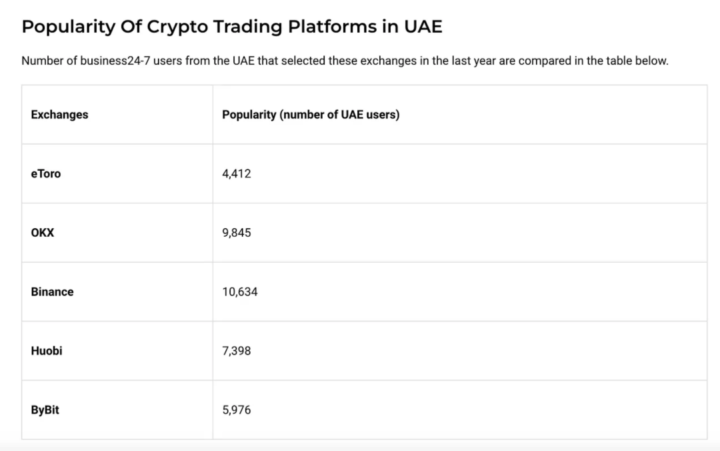Click the 10,634 user count value
Image resolution: width=720 pixels, height=451 pixels.
[240, 292]
